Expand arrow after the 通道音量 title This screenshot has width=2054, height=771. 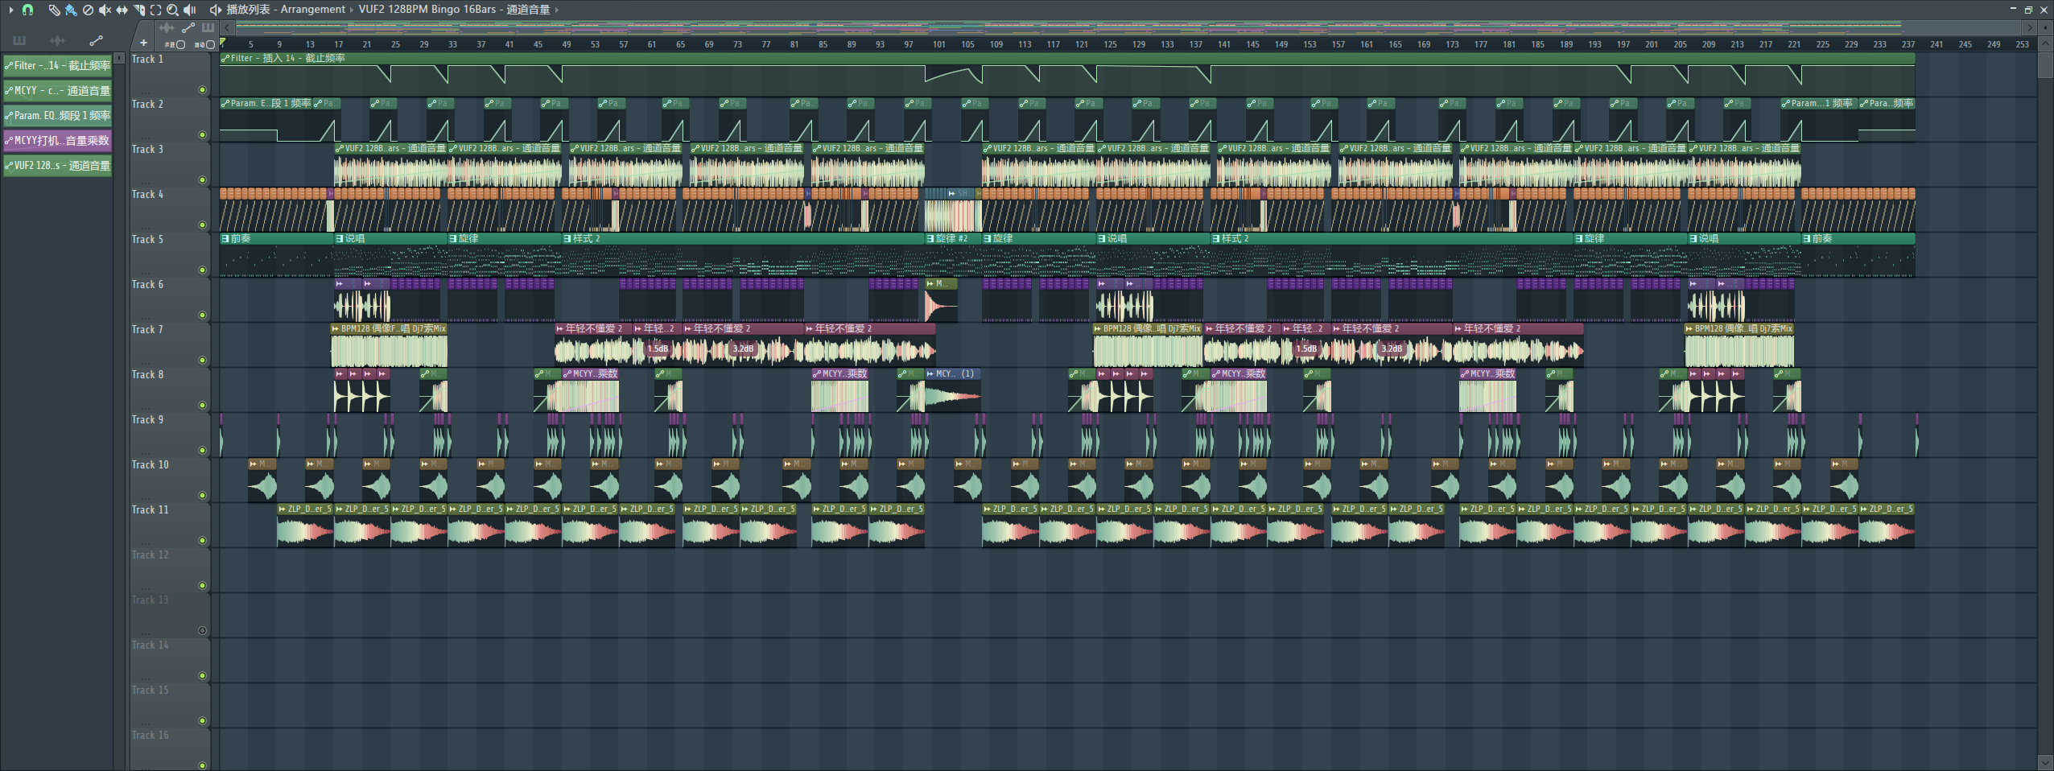[x=557, y=10]
